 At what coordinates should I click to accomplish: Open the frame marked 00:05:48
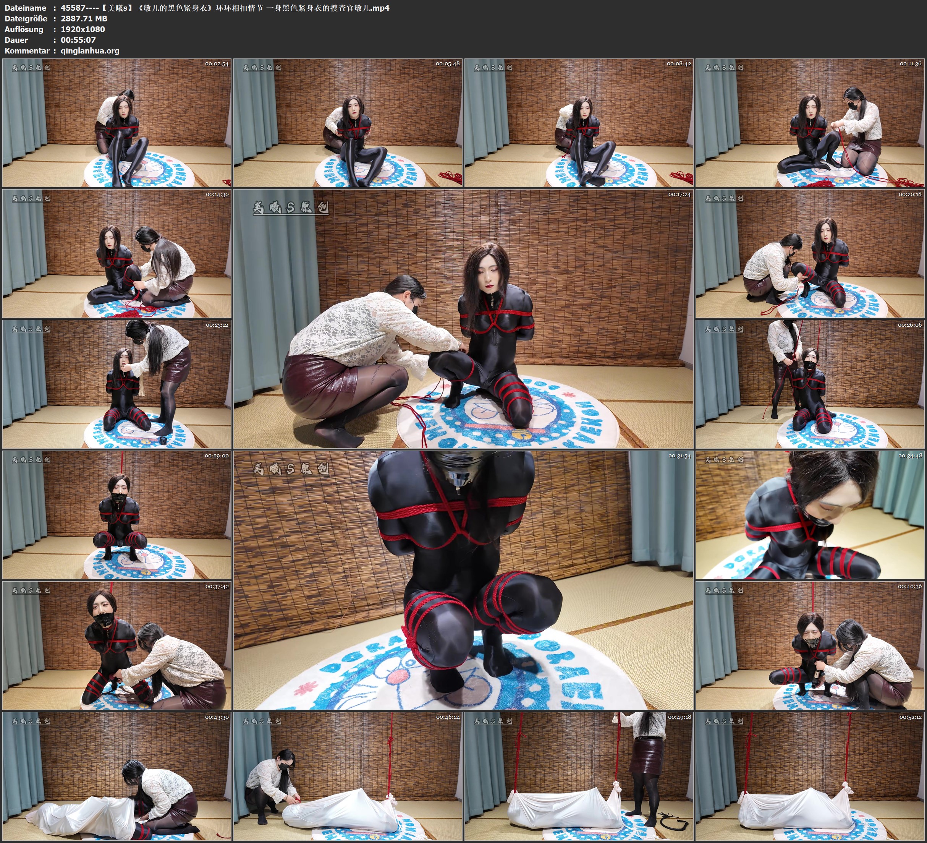click(x=348, y=123)
